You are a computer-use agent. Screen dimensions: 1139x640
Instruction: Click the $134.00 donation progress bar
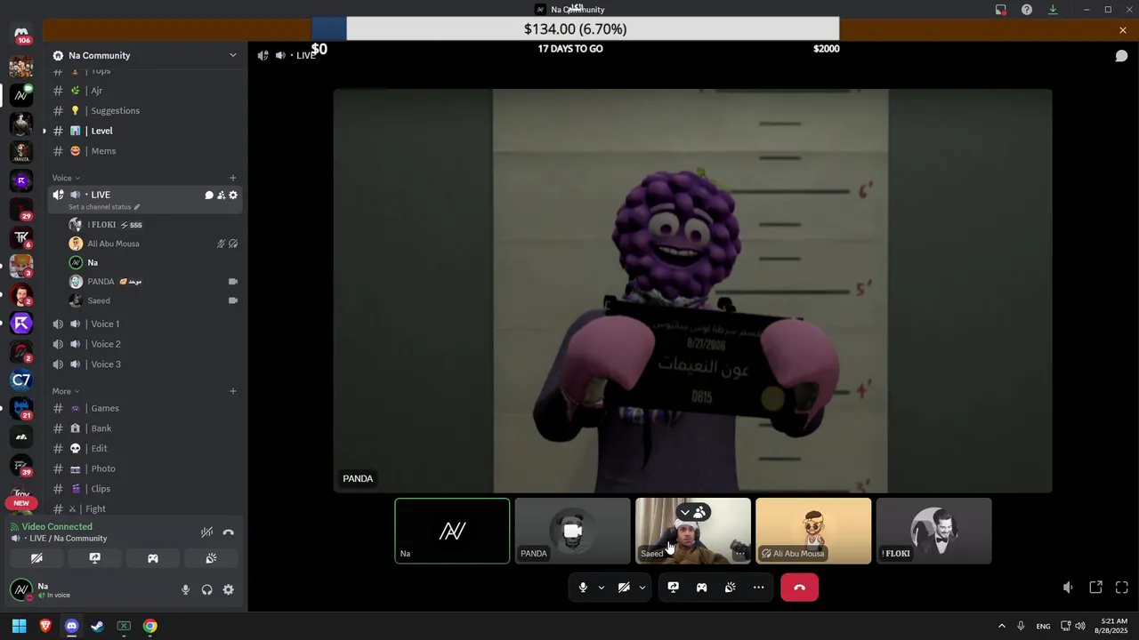click(575, 28)
